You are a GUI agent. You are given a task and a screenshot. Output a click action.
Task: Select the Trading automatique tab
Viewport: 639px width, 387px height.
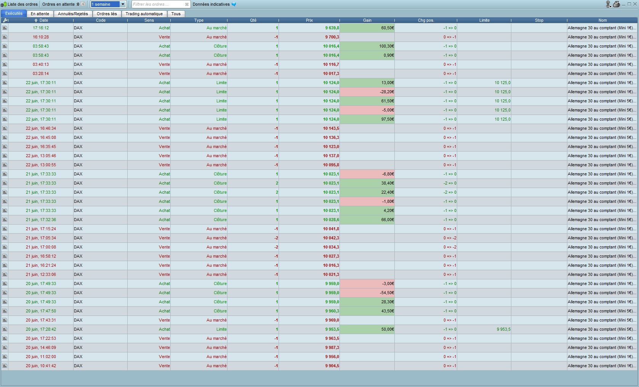click(x=144, y=14)
